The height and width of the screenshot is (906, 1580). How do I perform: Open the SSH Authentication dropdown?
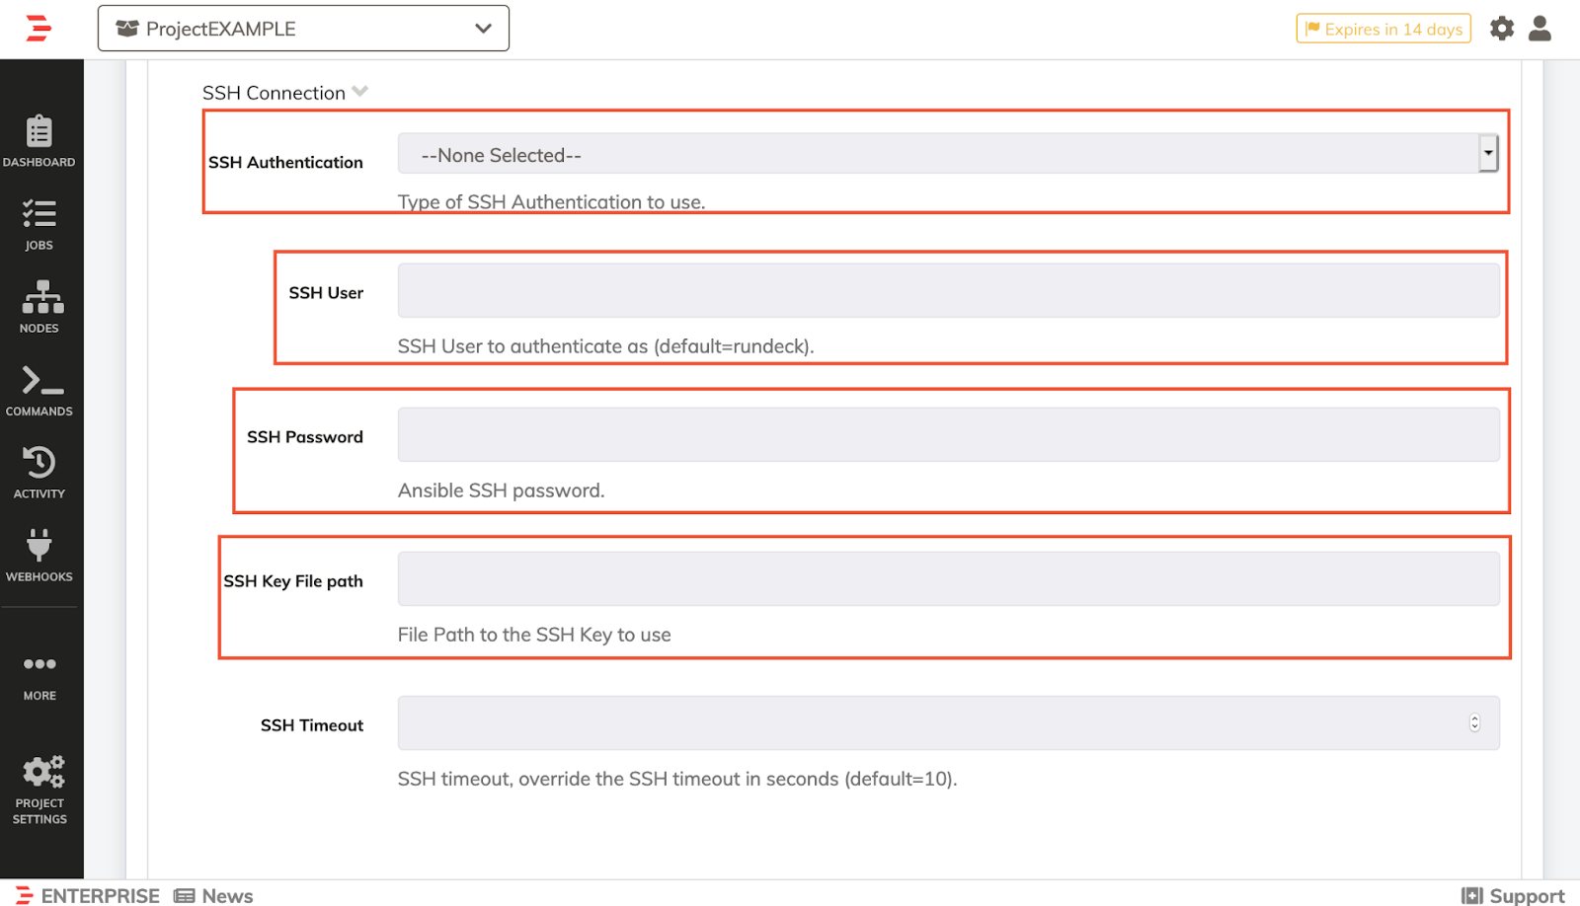click(x=948, y=154)
